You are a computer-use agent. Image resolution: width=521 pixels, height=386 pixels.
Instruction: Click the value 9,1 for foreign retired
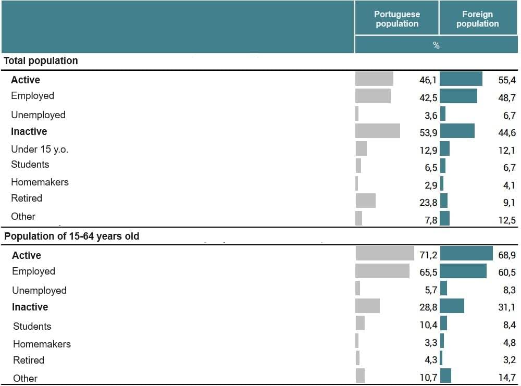pos(509,202)
